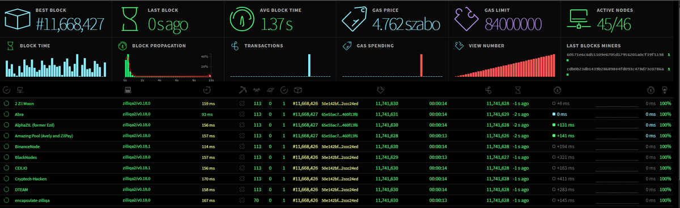Click the Gas Spending chart red bar
Image resolution: width=680 pixels, height=208 pixels.
422,66
